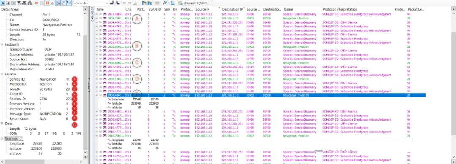Image resolution: width=456 pixels, height=164 pixels.
Task: Click the red X clear trace icon
Action: (x=37, y=3)
